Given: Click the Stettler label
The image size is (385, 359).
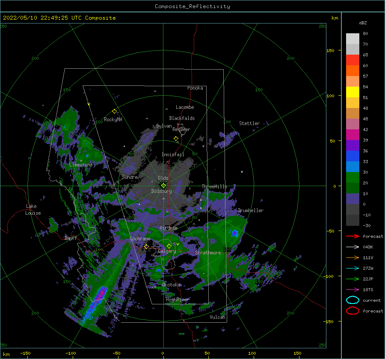Looking at the screenshot, I should (x=249, y=123).
